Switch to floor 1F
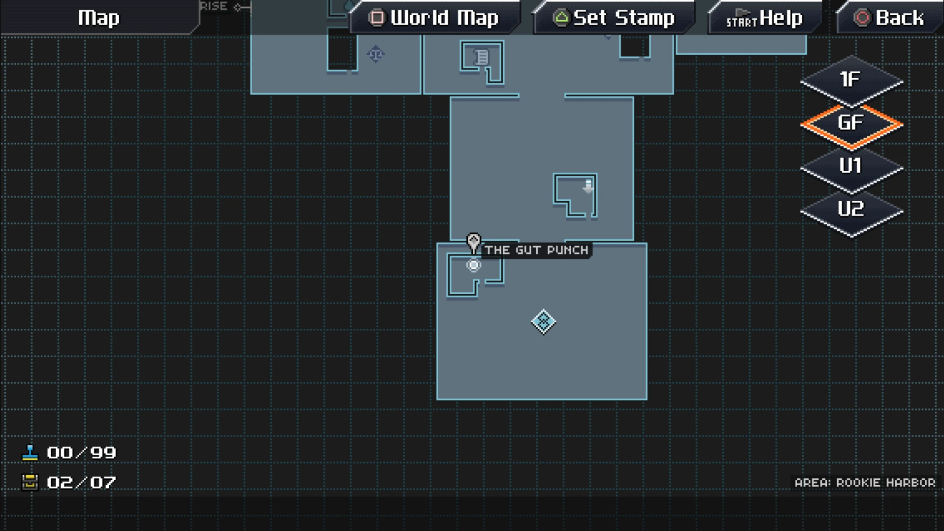 click(851, 80)
